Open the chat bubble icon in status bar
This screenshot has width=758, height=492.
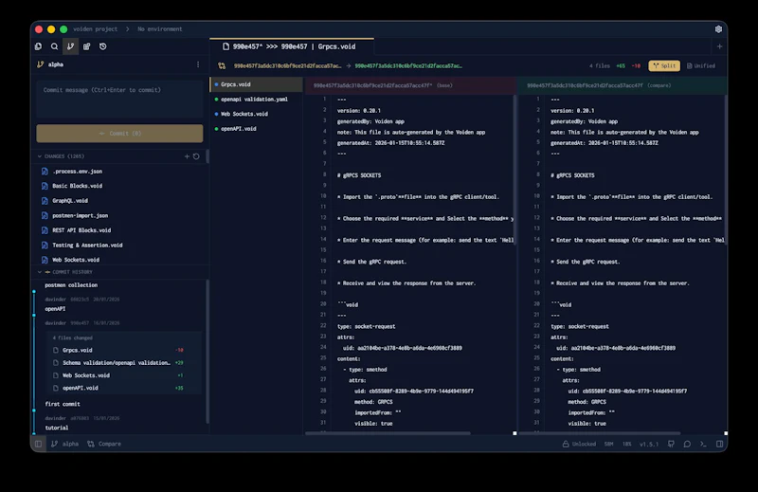[687, 444]
